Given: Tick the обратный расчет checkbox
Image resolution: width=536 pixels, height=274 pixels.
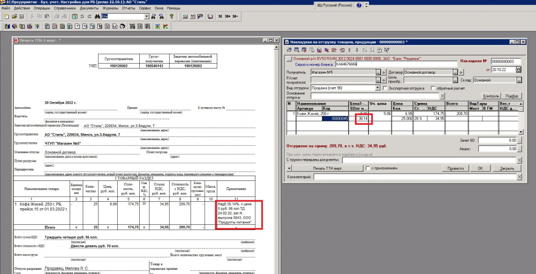Looking at the screenshot, I should 432,88.
